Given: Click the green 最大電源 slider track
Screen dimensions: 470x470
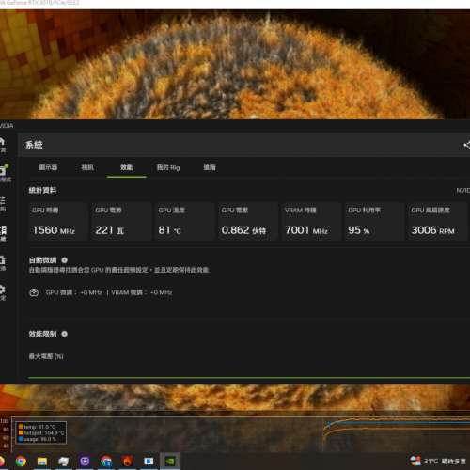Looking at the screenshot, I should [249, 378].
